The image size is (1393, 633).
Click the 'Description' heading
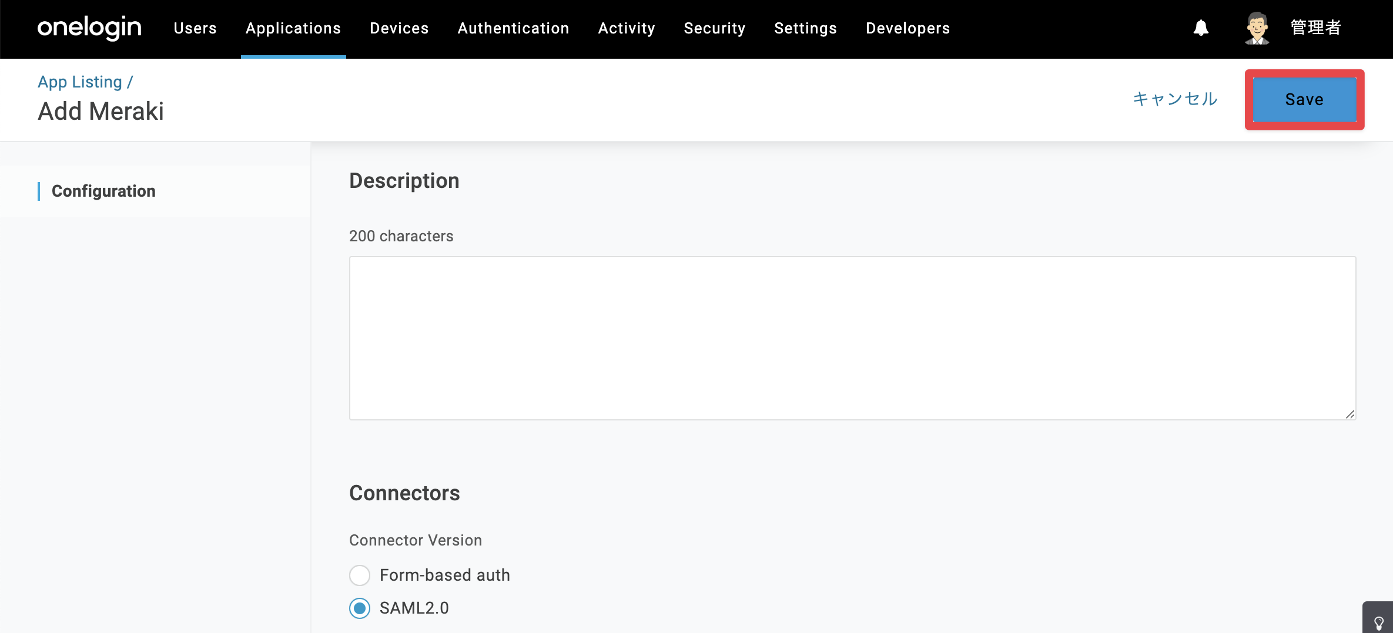click(404, 180)
